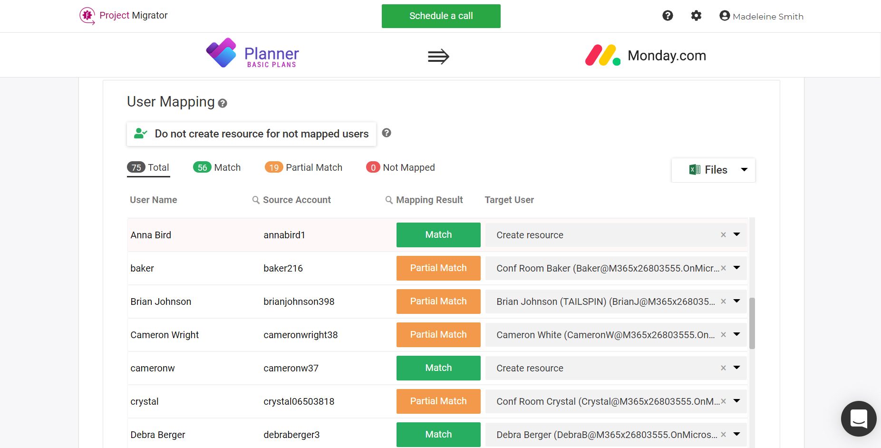Screen dimensions: 881x448
Task: Open the chat support widget
Action: (859, 419)
